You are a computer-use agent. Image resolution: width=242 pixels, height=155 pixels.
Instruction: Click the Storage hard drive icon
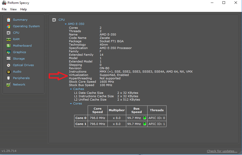click(9, 59)
